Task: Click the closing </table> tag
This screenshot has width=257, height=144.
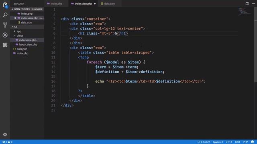Action: (x=87, y=96)
